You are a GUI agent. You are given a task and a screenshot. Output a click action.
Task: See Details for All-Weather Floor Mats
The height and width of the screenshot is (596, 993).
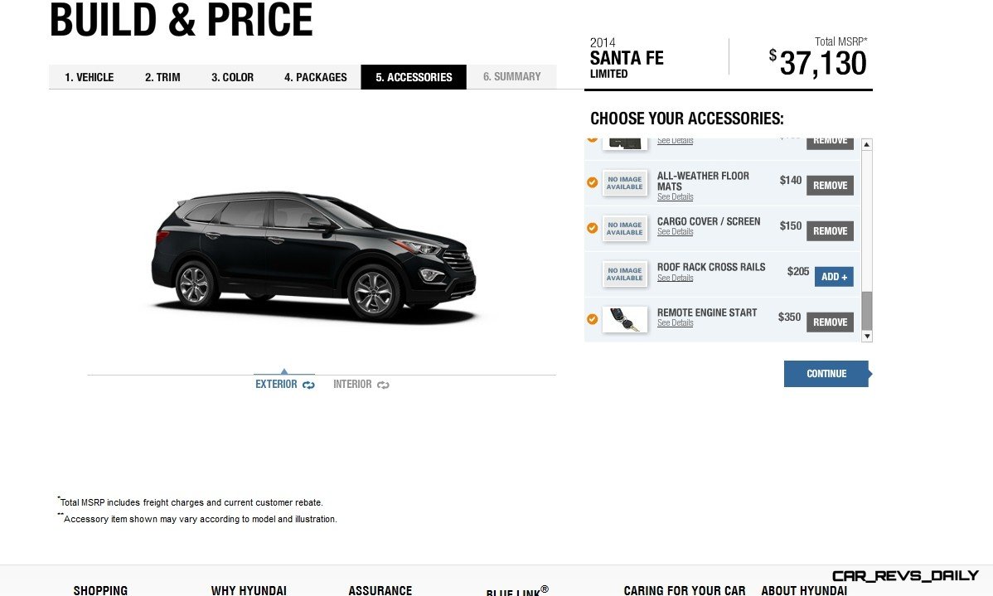pyautogui.click(x=675, y=197)
